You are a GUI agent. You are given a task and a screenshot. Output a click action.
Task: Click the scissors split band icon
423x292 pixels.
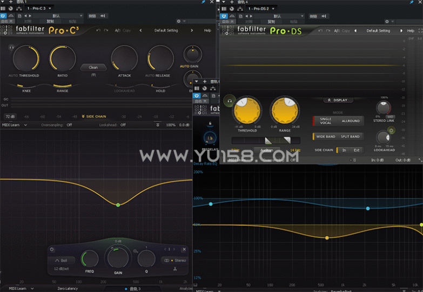(x=175, y=269)
